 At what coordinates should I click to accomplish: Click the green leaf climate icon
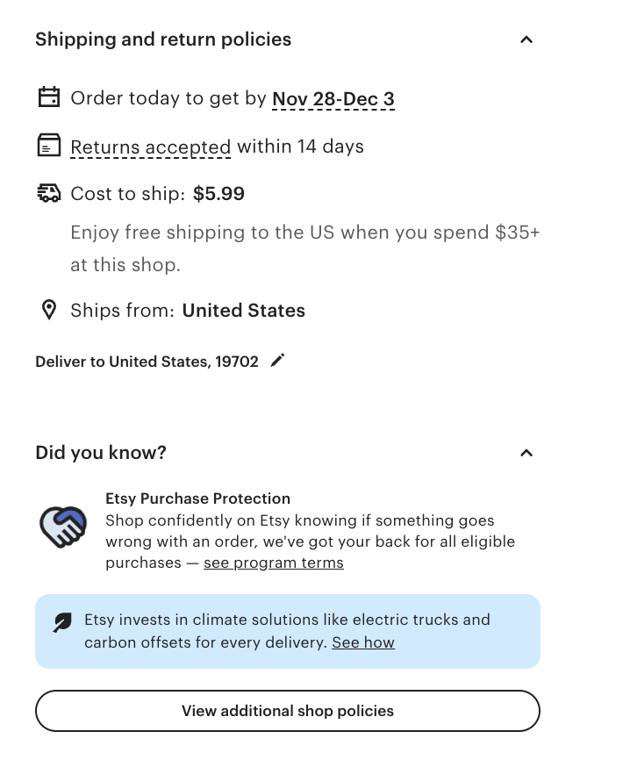pyautogui.click(x=62, y=622)
